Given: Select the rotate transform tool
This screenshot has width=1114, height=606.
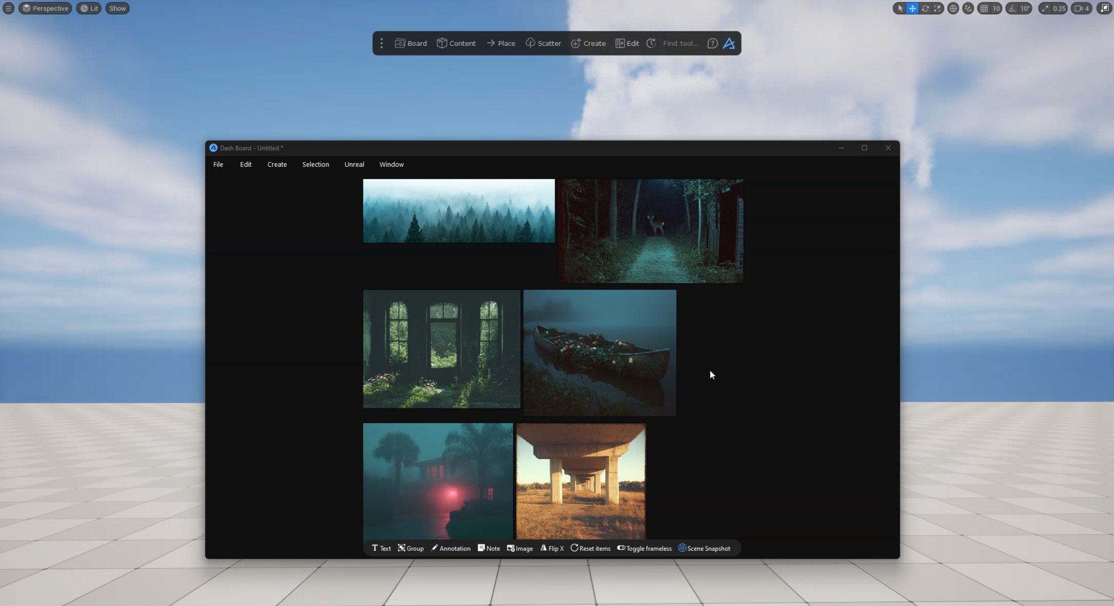Looking at the screenshot, I should (x=925, y=8).
